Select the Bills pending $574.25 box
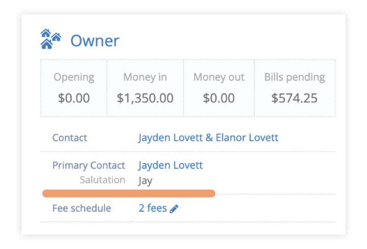The height and width of the screenshot is (249, 367). (295, 88)
